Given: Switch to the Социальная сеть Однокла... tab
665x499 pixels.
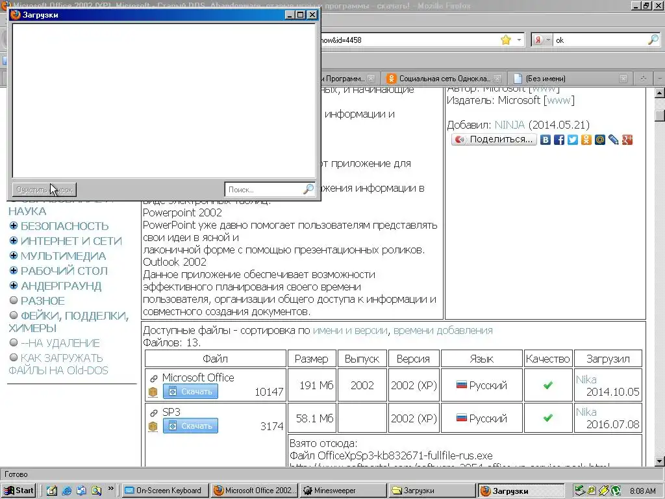Looking at the screenshot, I should click(x=444, y=79).
